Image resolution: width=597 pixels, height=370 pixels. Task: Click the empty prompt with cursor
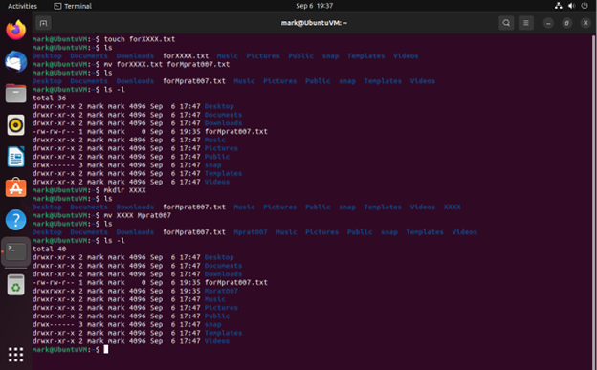[x=70, y=350]
